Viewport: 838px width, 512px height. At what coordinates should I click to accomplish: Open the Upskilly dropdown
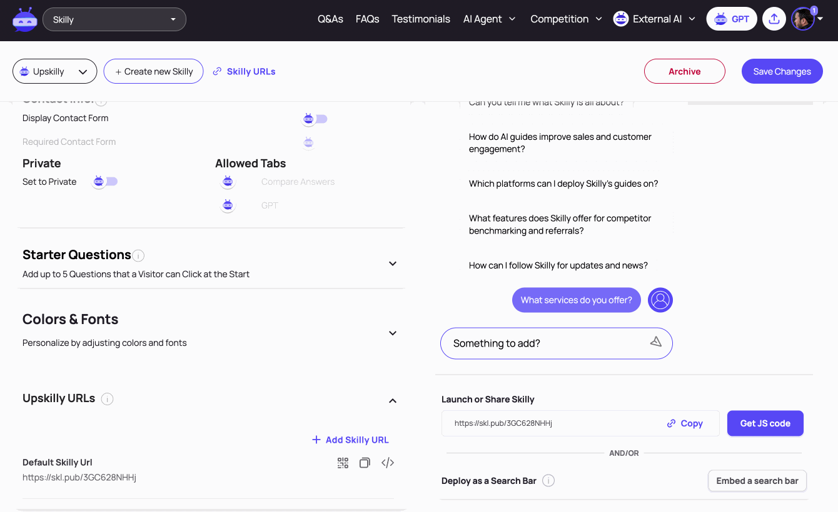[54, 71]
